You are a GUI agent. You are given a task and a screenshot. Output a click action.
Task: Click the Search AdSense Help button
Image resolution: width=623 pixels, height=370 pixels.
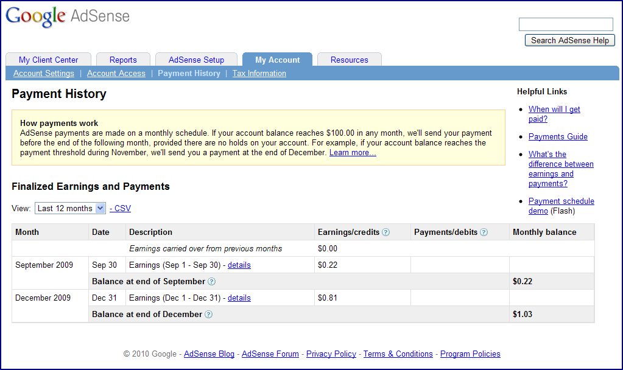tap(570, 41)
